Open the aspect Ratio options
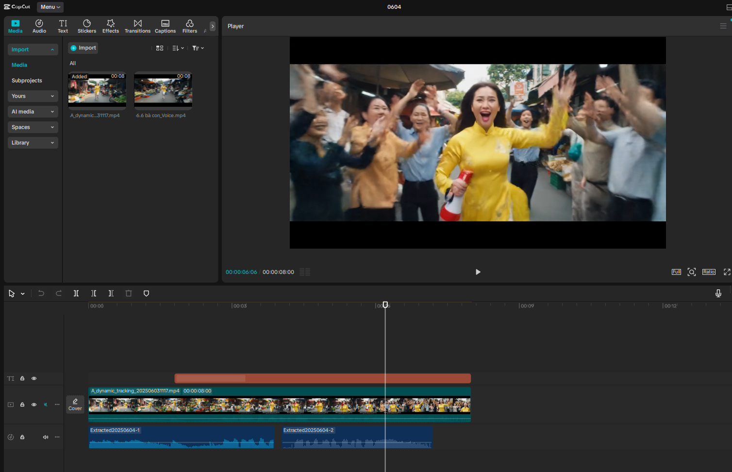The width and height of the screenshot is (732, 472). pos(709,272)
